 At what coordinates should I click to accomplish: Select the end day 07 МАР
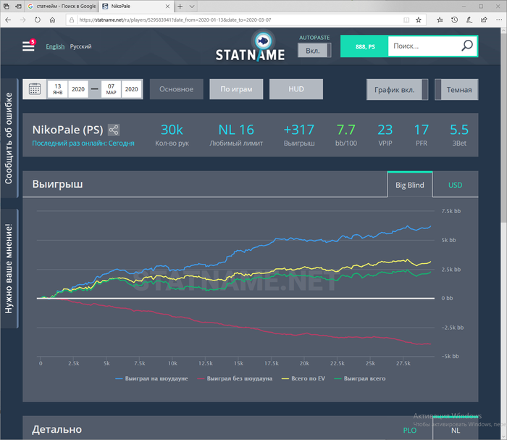(111, 89)
